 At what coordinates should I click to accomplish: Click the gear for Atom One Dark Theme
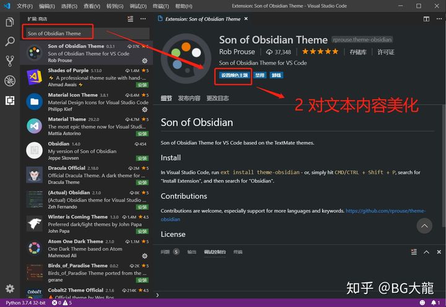coord(144,256)
